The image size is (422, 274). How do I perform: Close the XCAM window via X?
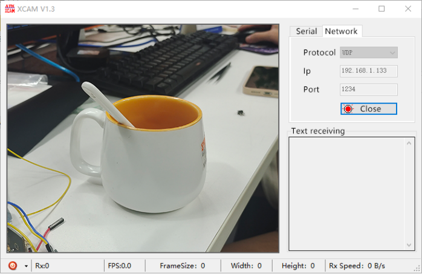(x=408, y=9)
